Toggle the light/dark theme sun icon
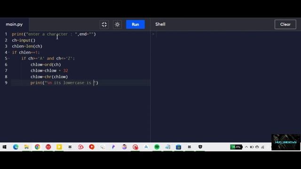The height and width of the screenshot is (169, 301). coord(117,24)
